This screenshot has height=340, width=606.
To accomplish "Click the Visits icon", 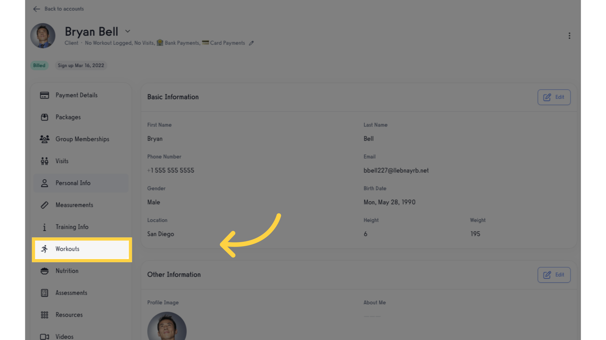I will [x=45, y=161].
